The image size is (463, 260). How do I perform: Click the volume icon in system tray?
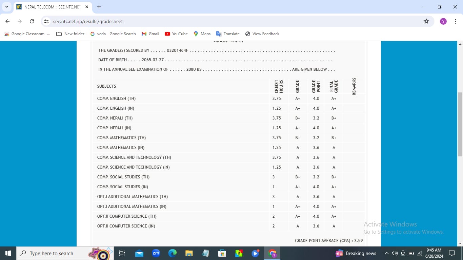click(395, 253)
